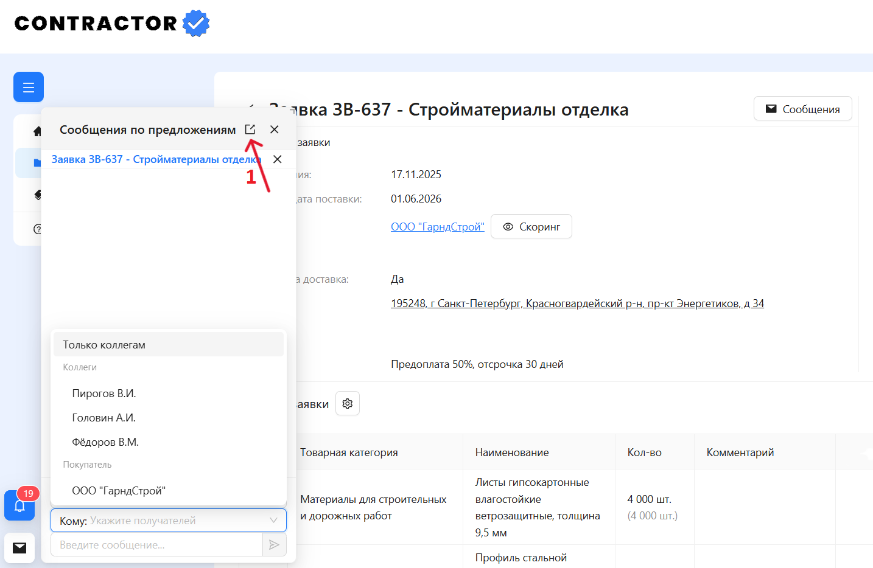Close the proposal messages panel
Screen dimensions: 873x568
[x=275, y=130]
